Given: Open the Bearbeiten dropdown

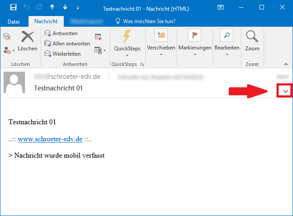Looking at the screenshot, I should pos(227,45).
